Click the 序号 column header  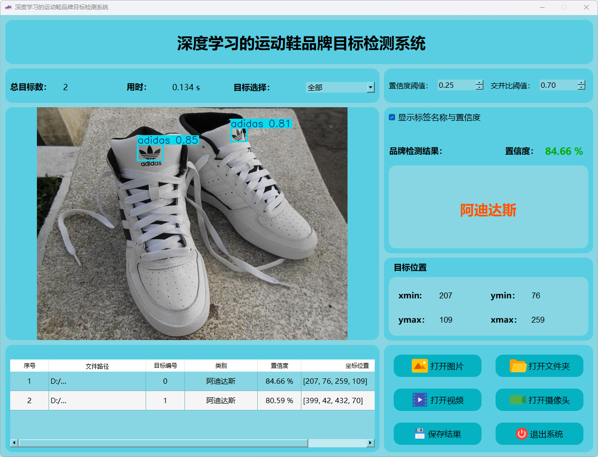tap(30, 366)
